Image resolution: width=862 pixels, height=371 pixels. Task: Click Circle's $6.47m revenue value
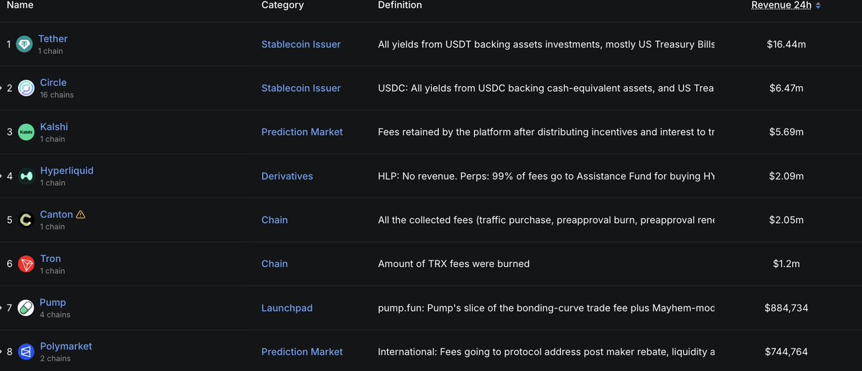[x=787, y=88]
